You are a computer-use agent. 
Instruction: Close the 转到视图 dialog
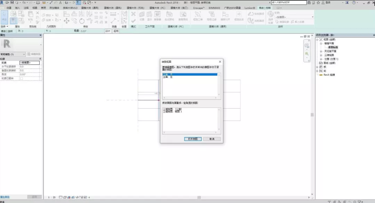click(x=220, y=62)
